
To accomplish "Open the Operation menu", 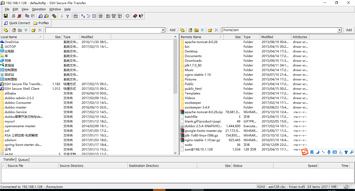I will pyautogui.click(x=39, y=9).
